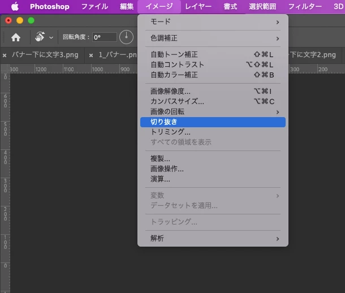The width and height of the screenshot is (345, 293).
Task: Open the フィルター menu
Action: (x=305, y=7)
